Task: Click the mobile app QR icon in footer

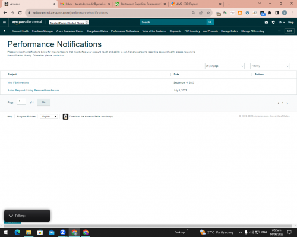Action: 65,117
